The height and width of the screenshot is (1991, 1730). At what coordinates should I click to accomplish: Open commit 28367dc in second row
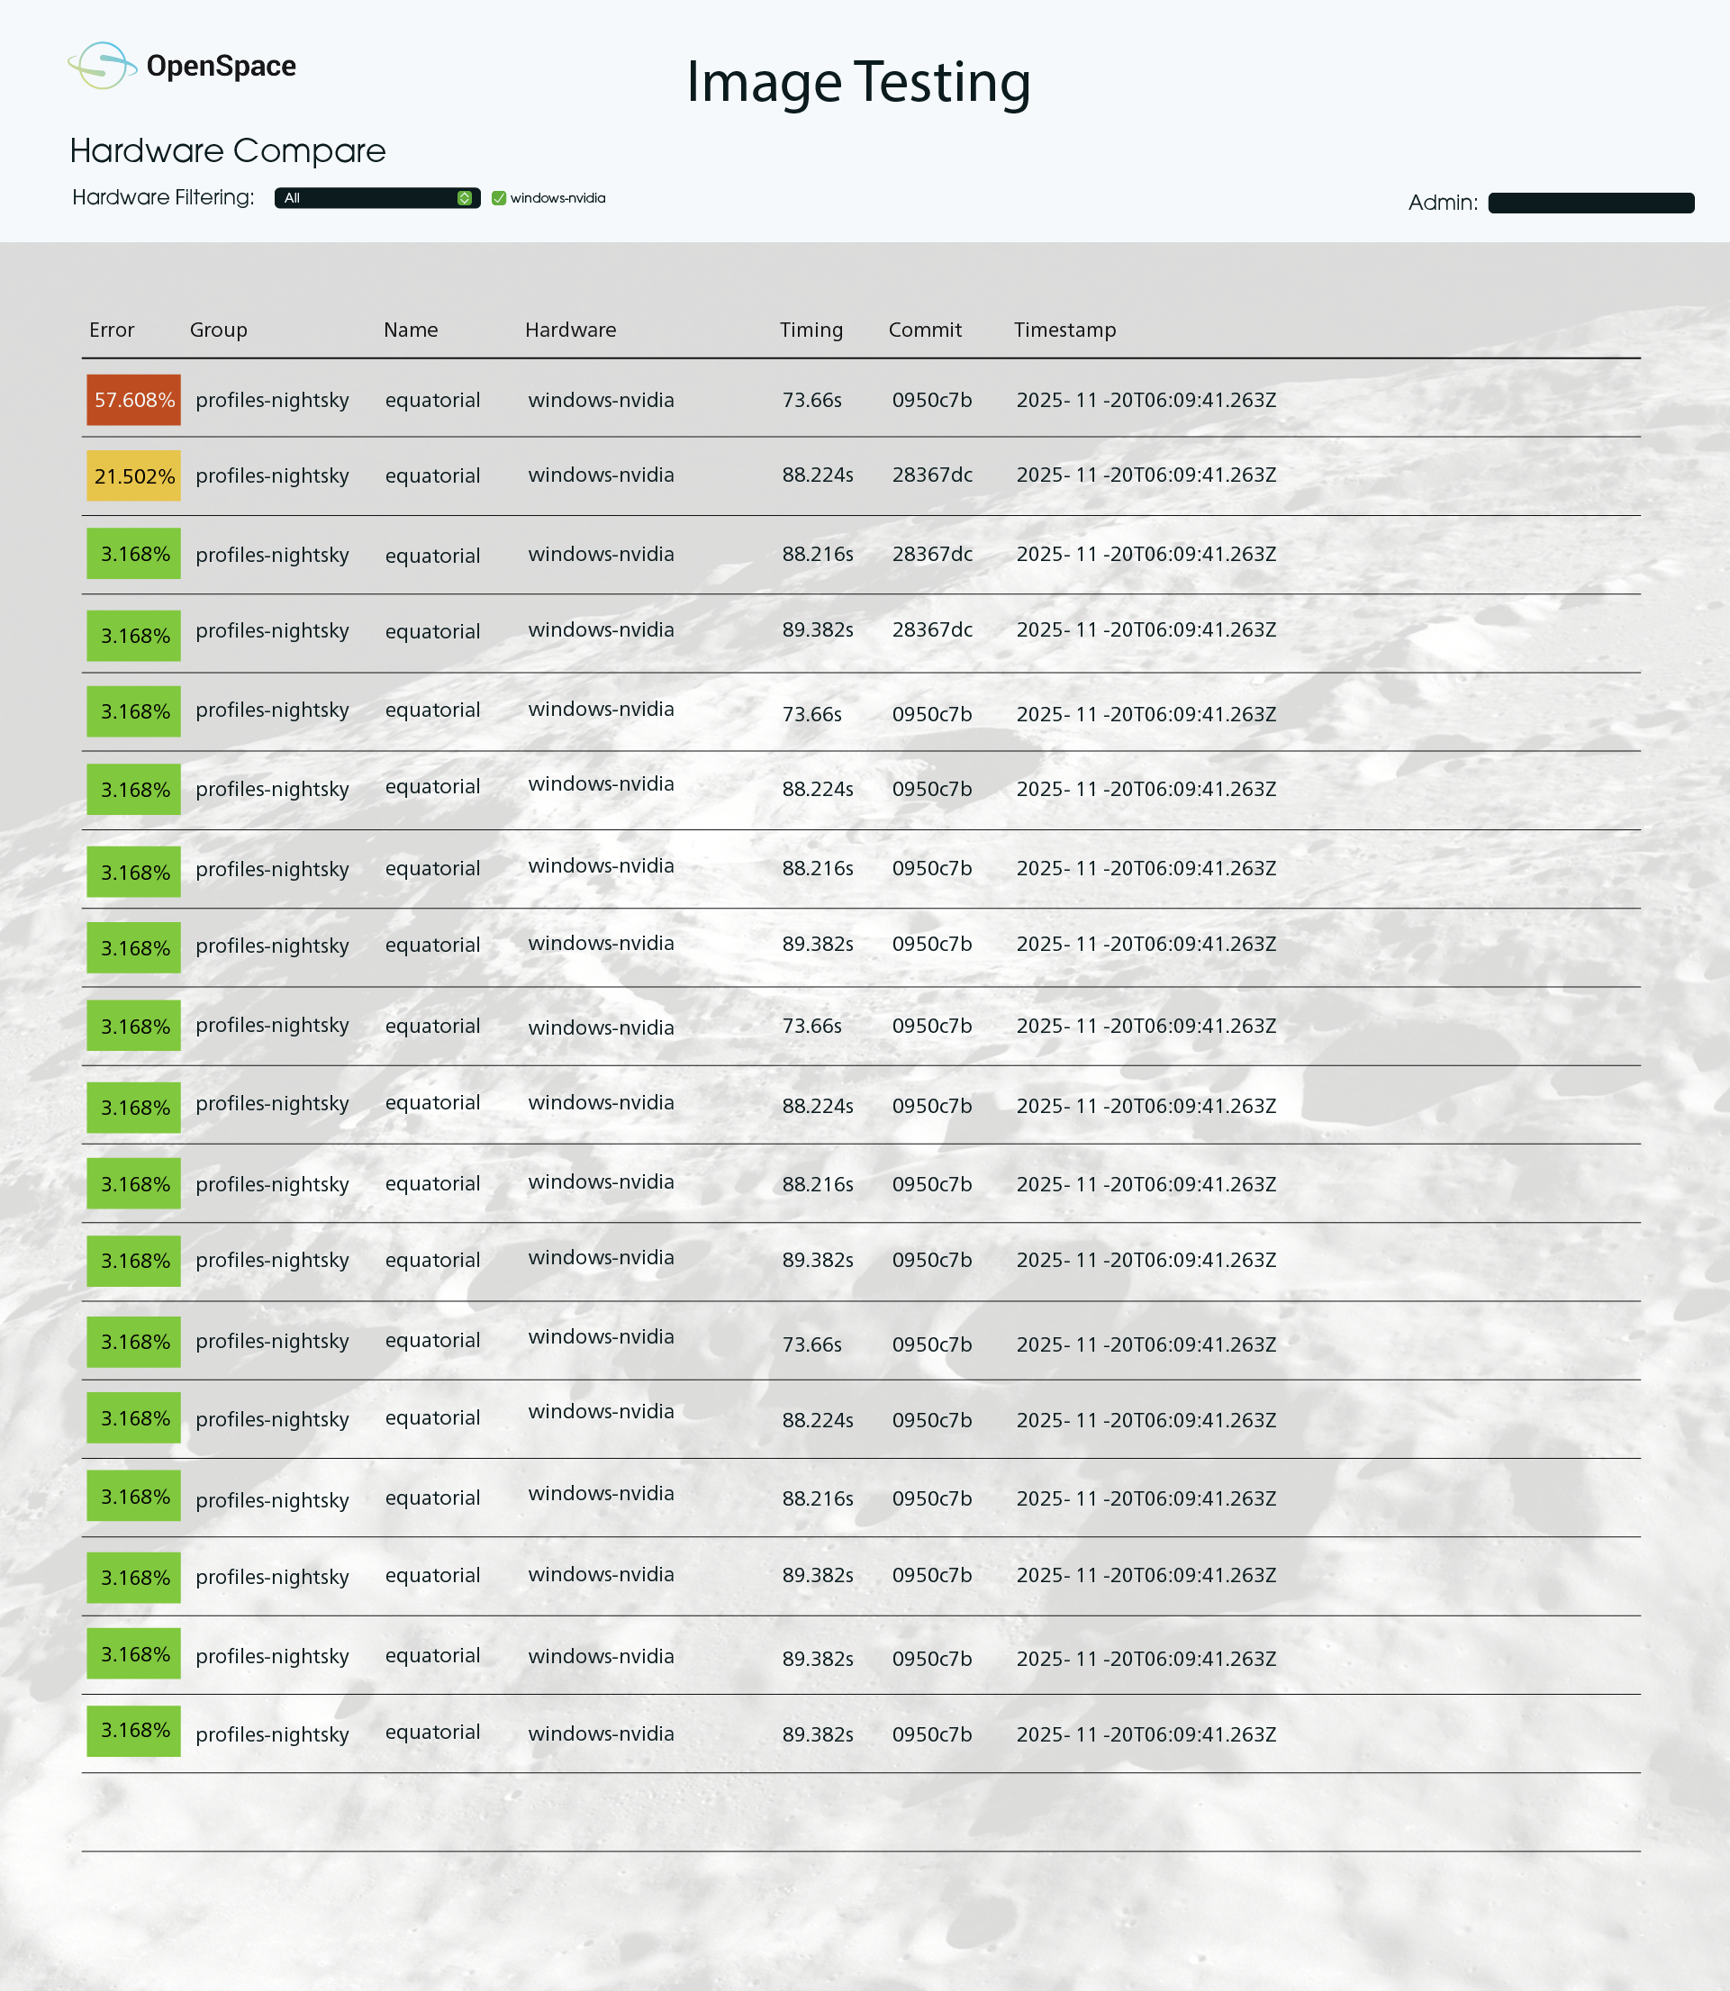point(931,475)
